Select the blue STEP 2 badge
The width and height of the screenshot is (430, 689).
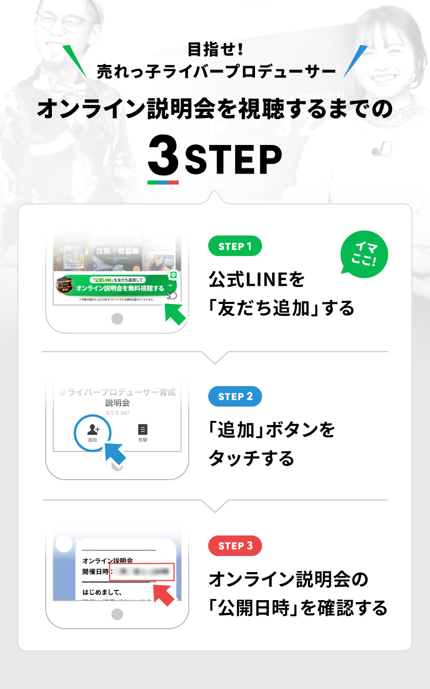(235, 396)
